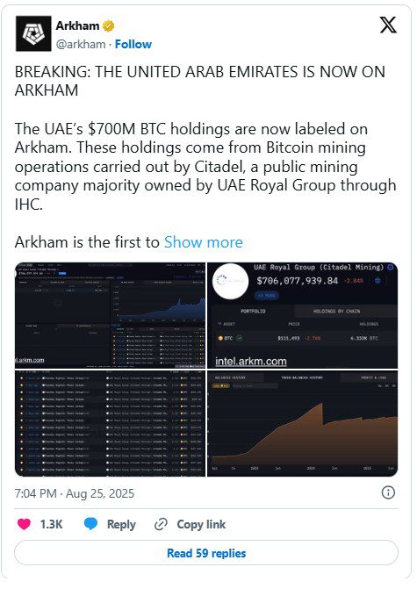This screenshot has height=589, width=417.
Task: Follow the @arkham account
Action: 133,44
